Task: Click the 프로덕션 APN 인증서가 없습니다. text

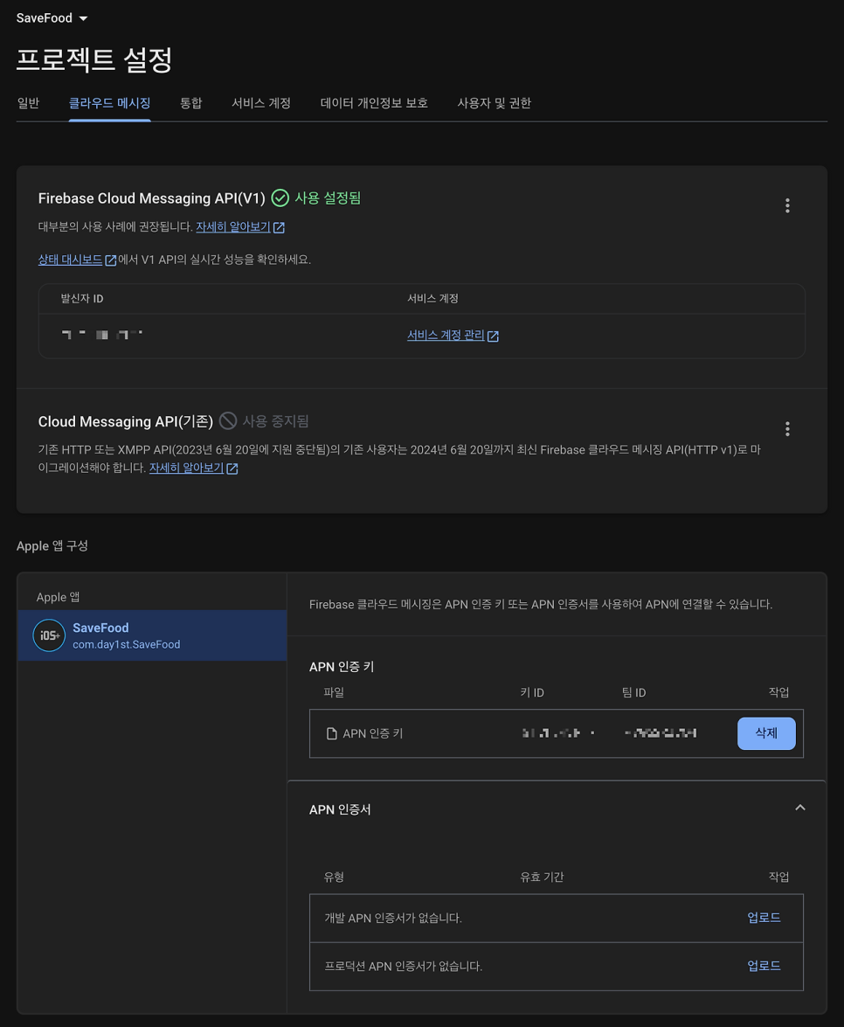Action: (404, 966)
